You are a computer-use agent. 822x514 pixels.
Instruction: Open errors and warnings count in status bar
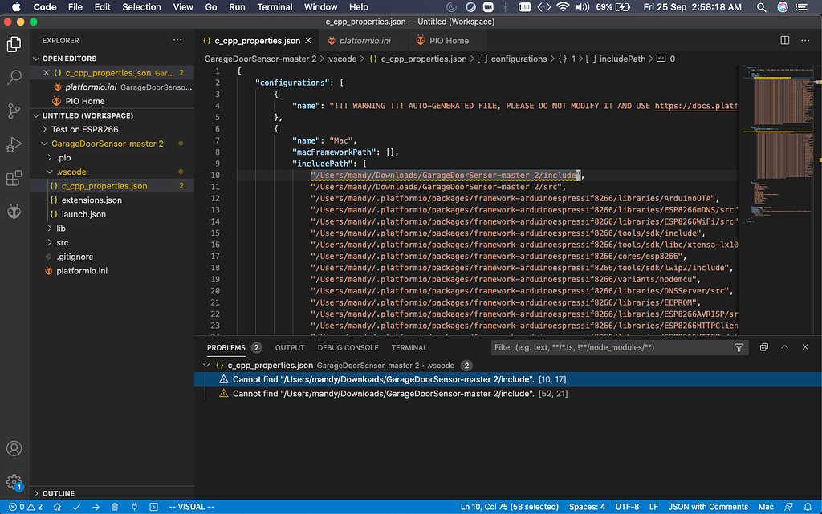tap(25, 507)
